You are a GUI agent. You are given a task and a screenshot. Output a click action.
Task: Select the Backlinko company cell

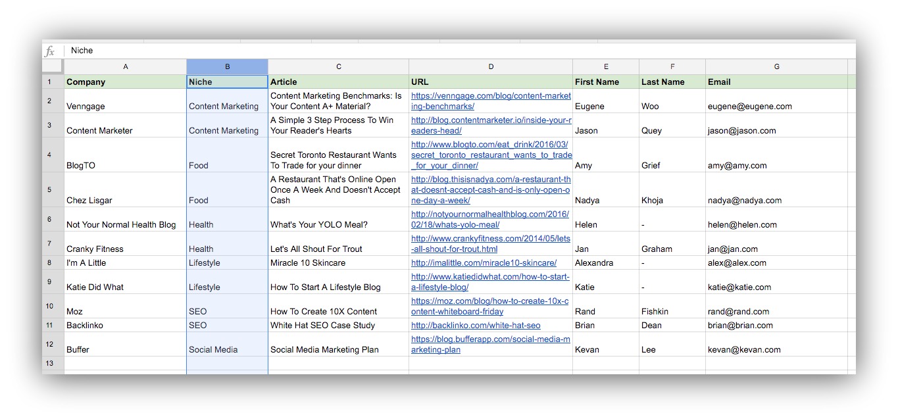pyautogui.click(x=126, y=326)
